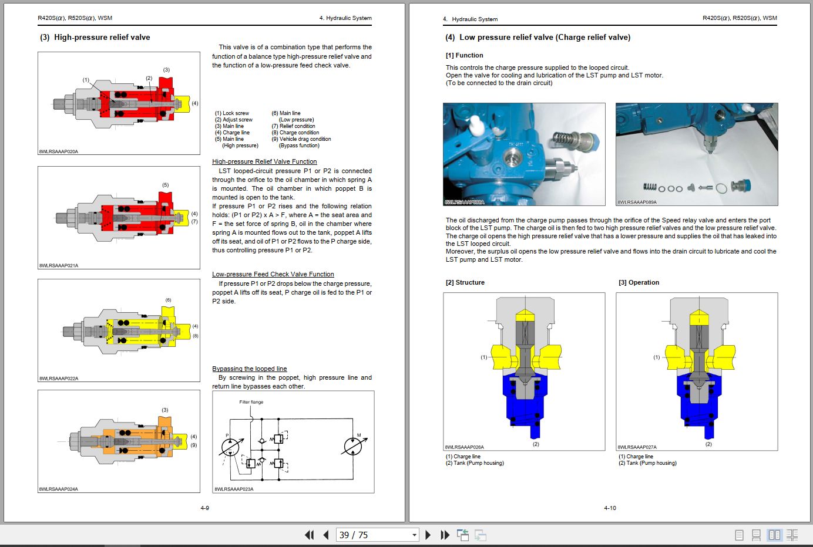Select continuous facing layout icon
This screenshot has height=547, width=813.
point(791,535)
